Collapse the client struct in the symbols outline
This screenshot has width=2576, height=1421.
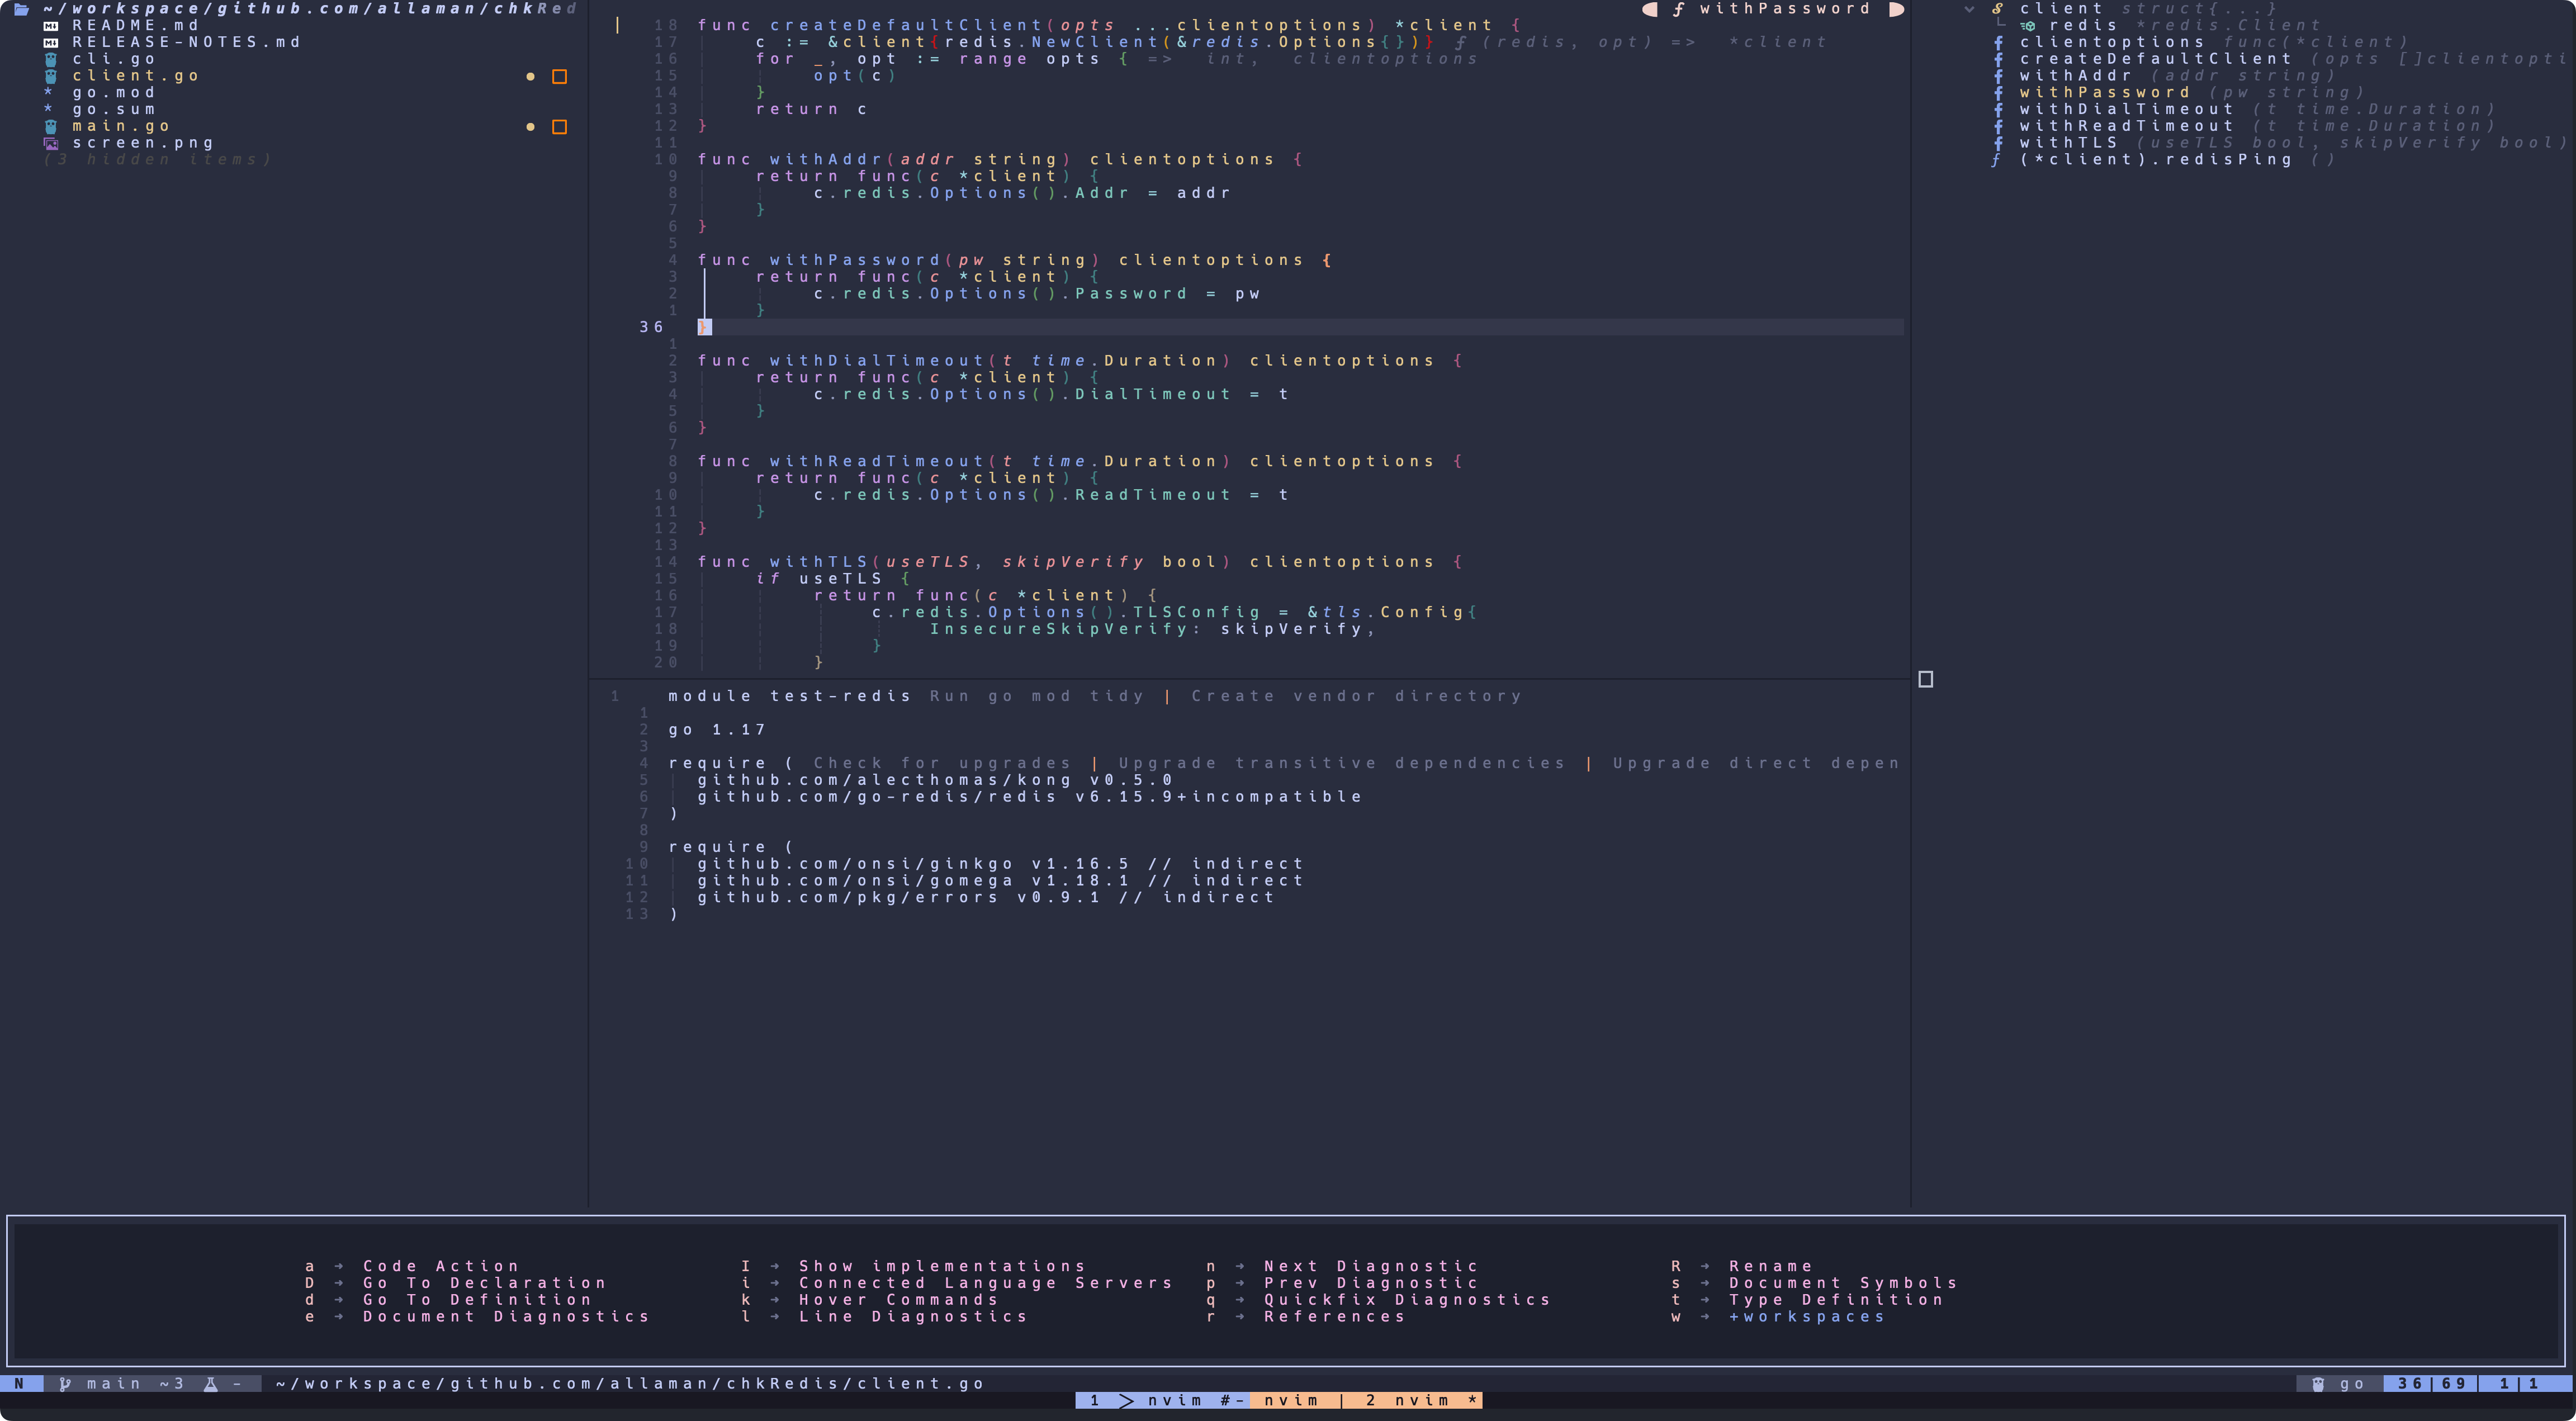[1969, 9]
